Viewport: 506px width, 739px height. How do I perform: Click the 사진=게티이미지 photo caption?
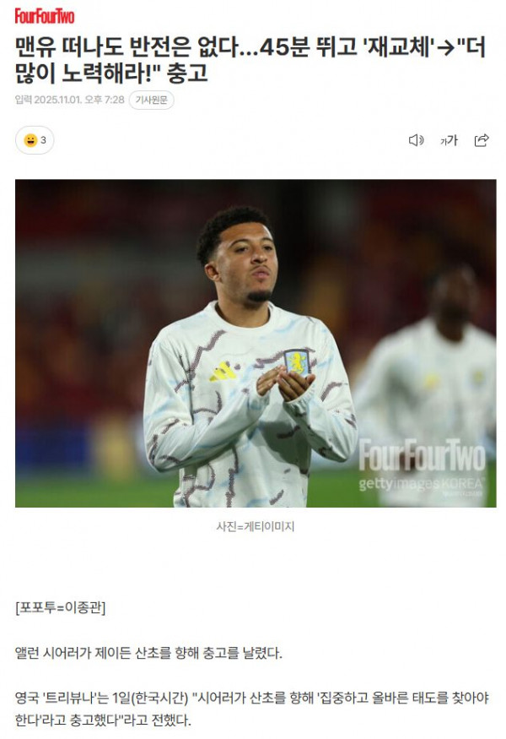tap(256, 526)
